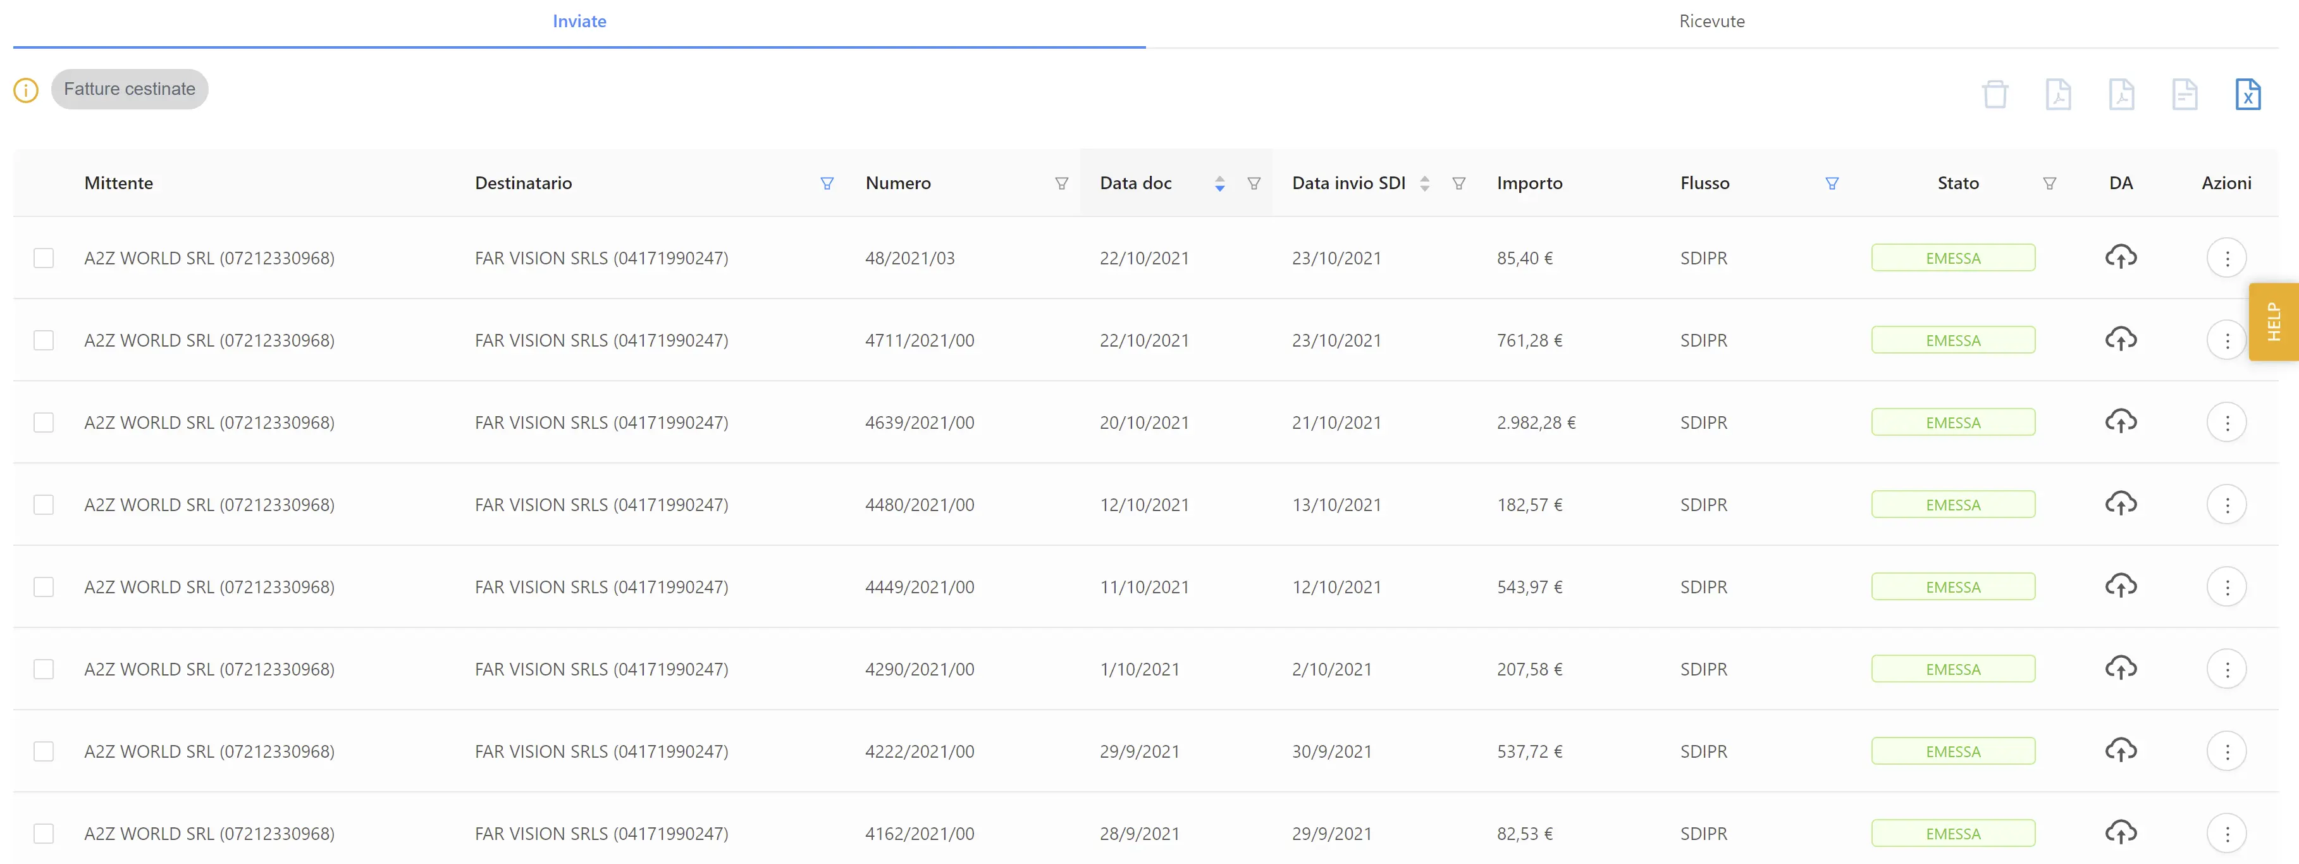This screenshot has height=864, width=2299.
Task: Click EMESSA status badge for invoice 4290/2021/00
Action: click(x=1952, y=669)
